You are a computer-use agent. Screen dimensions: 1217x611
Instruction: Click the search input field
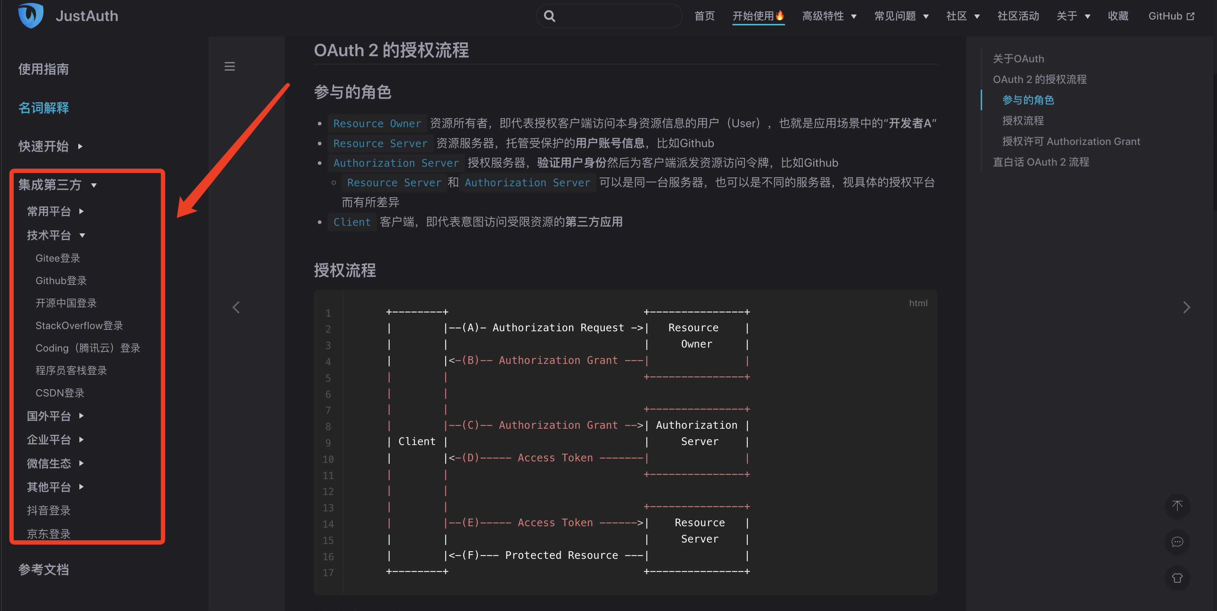point(610,16)
